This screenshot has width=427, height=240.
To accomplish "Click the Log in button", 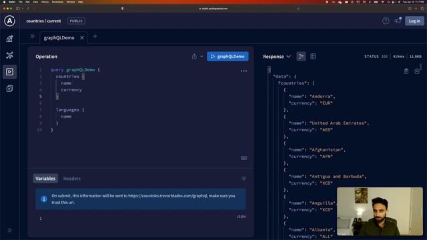I will [414, 21].
